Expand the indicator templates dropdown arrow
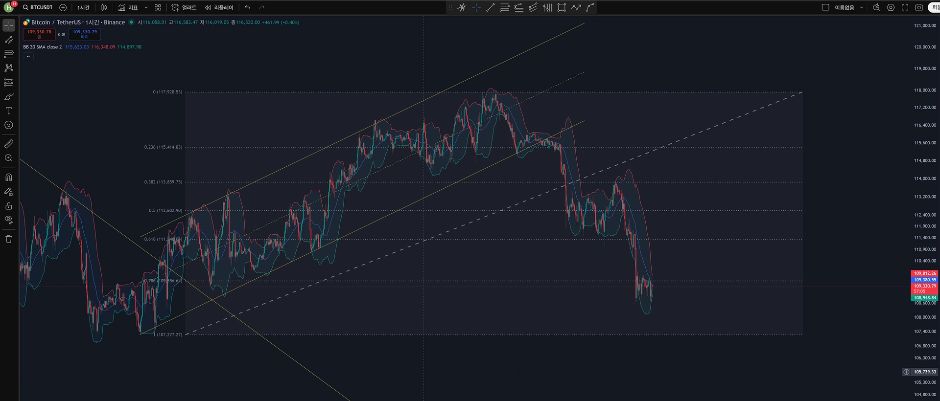Screen dimensions: 940x401 (x=146, y=7)
